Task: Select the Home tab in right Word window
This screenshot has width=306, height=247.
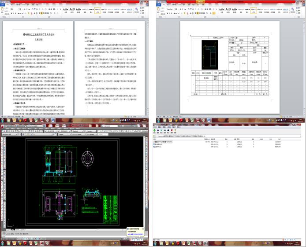Action: [164, 4]
